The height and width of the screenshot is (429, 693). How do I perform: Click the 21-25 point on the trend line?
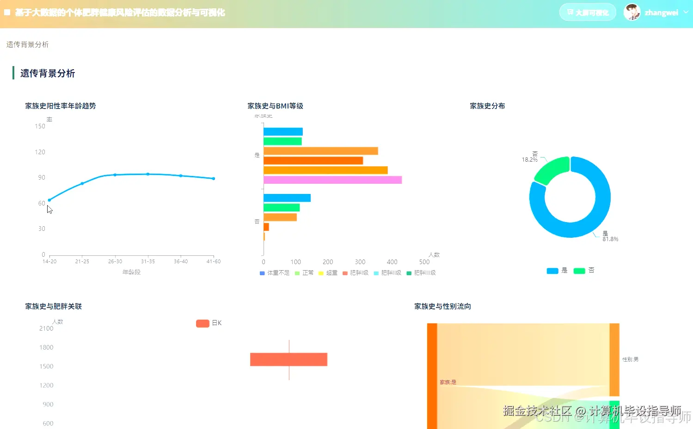(82, 183)
